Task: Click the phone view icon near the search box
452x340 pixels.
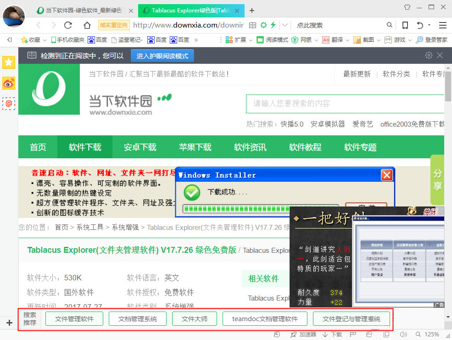Action: (406, 25)
